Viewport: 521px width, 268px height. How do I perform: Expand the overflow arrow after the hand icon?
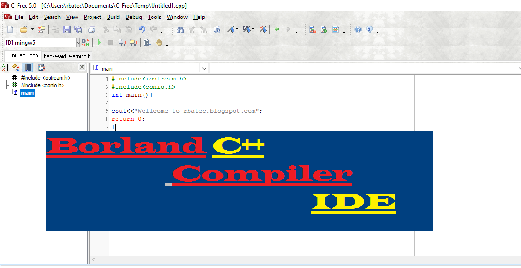point(167,45)
